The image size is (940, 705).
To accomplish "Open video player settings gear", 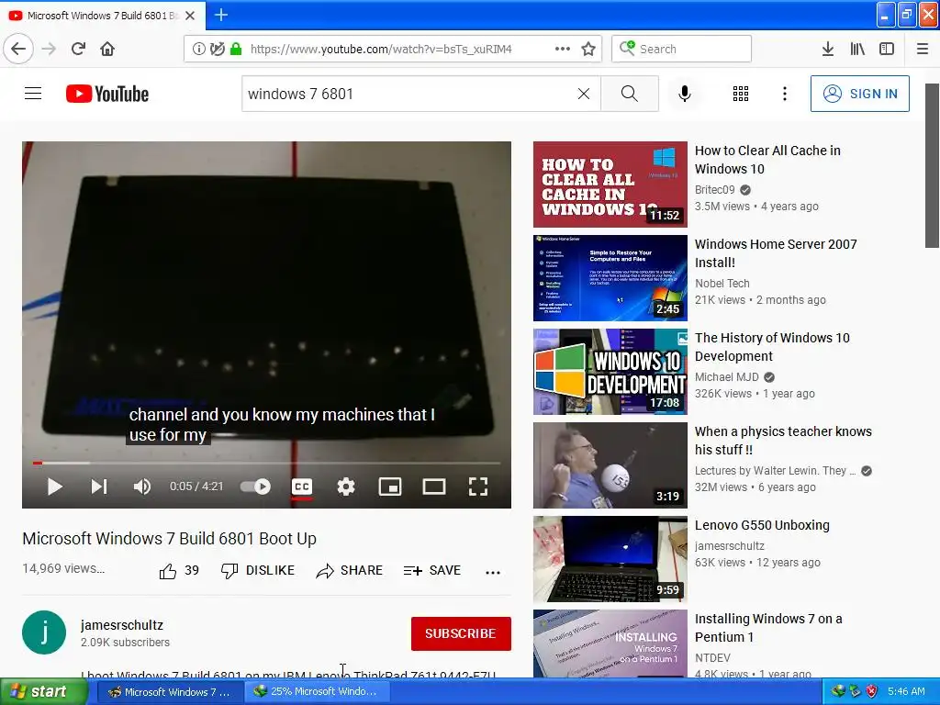I will pos(346,487).
